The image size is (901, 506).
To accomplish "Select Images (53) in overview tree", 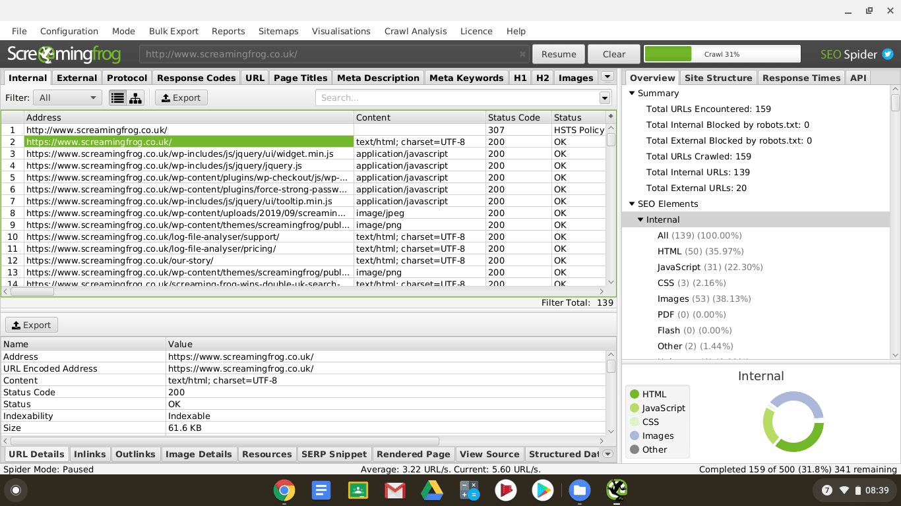I will (704, 298).
